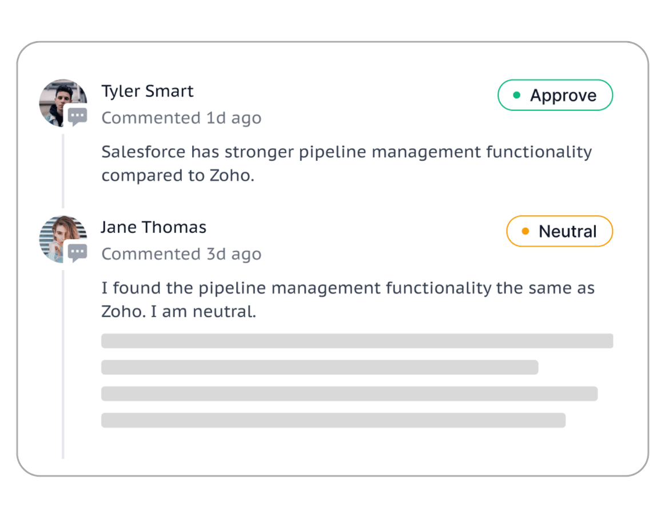Click comment bubble icon on Tyler's avatar

click(x=77, y=117)
